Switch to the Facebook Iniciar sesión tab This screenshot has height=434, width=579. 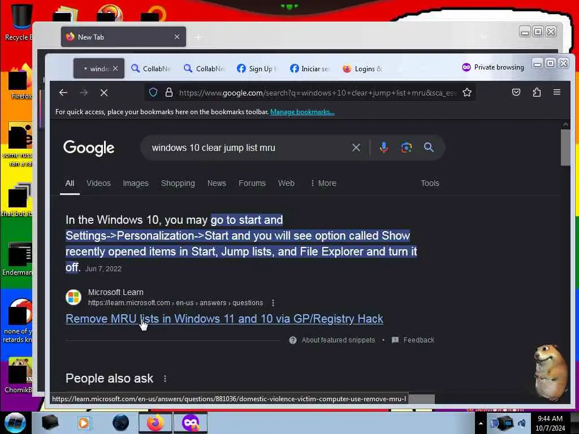pos(310,68)
